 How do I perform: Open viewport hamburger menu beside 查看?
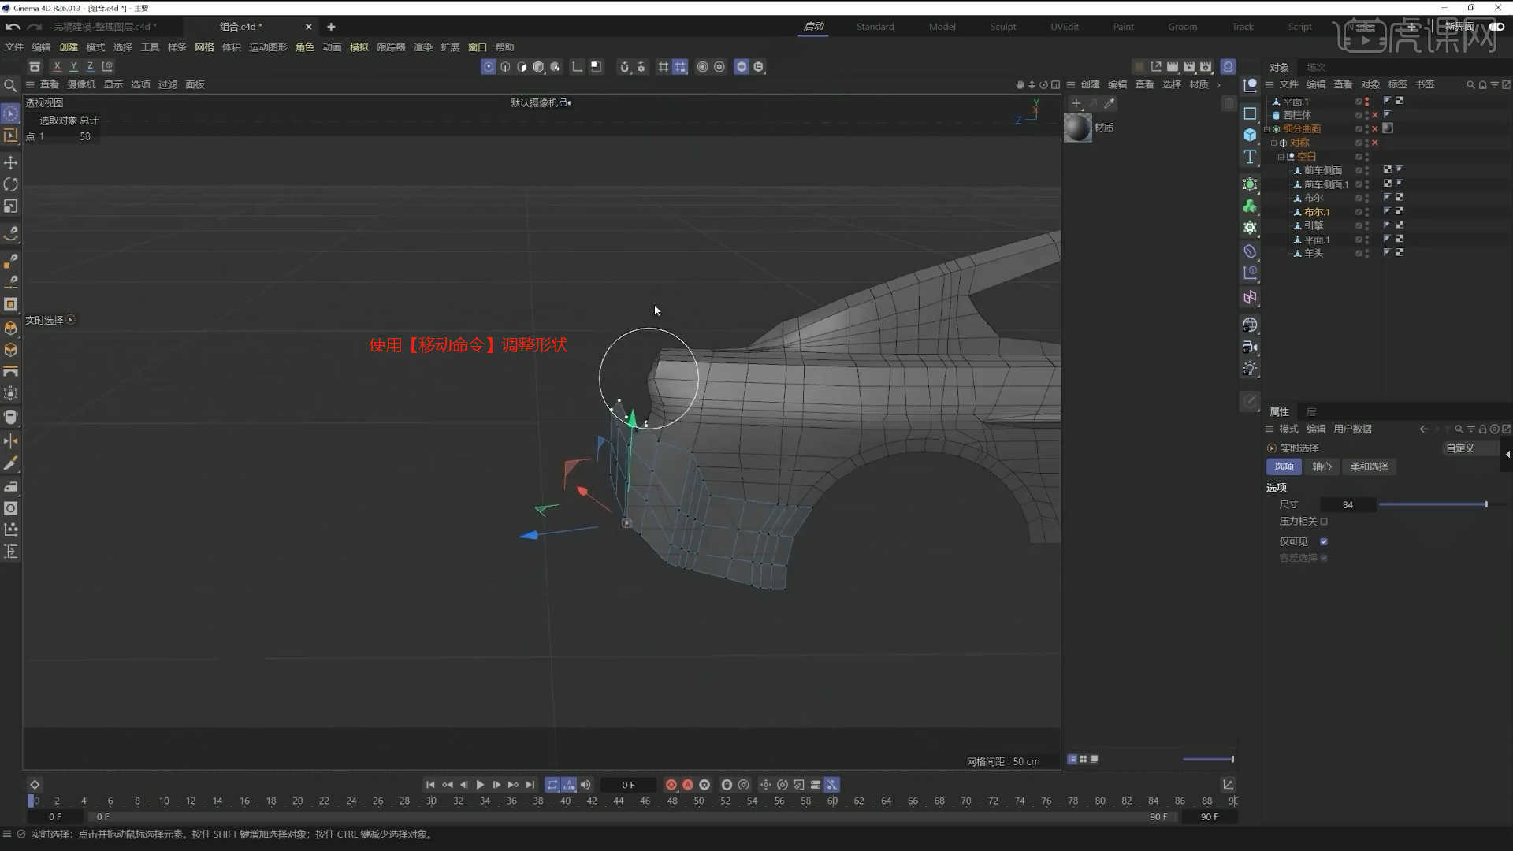[30, 85]
